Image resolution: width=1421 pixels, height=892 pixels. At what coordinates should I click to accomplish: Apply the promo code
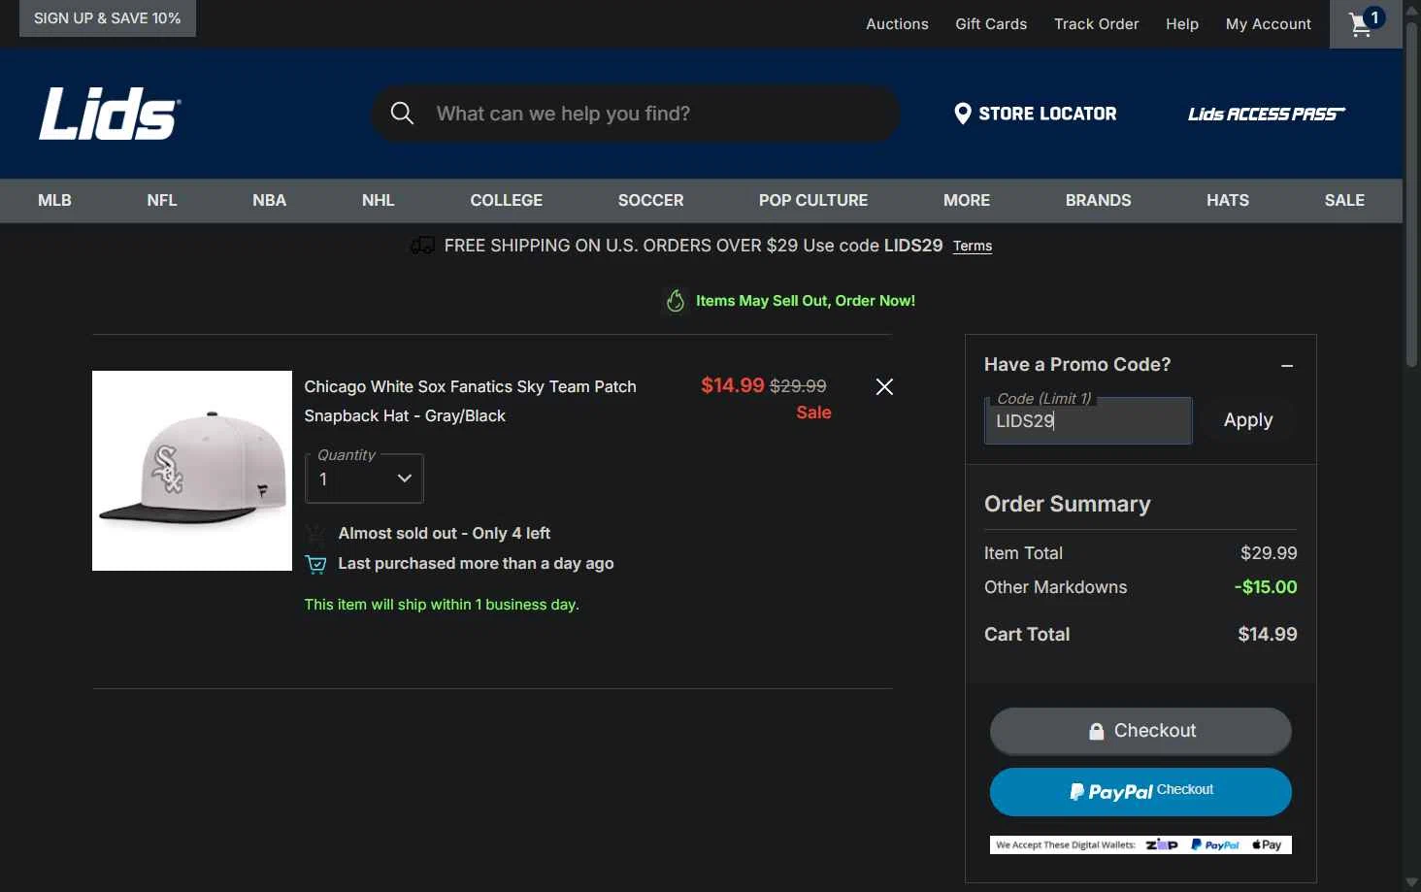pyautogui.click(x=1247, y=420)
